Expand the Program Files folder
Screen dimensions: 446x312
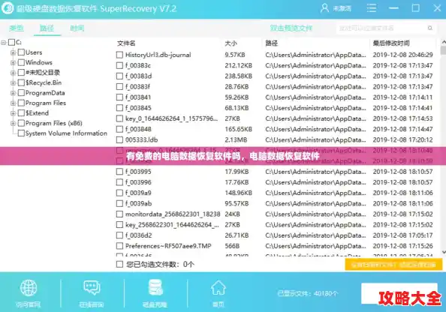tap(13, 103)
